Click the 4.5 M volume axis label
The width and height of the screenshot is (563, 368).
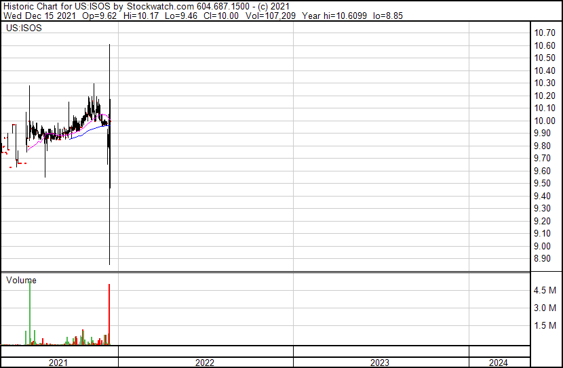[545, 291]
